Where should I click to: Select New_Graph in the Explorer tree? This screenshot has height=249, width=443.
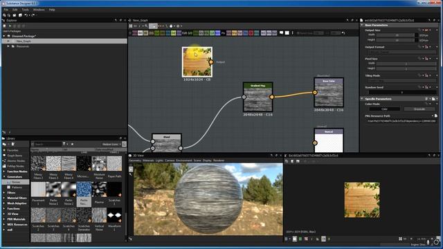tap(64, 41)
